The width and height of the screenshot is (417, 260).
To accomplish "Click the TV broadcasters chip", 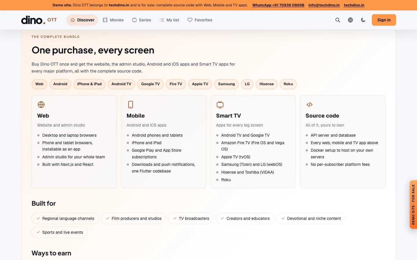I will pos(191,218).
